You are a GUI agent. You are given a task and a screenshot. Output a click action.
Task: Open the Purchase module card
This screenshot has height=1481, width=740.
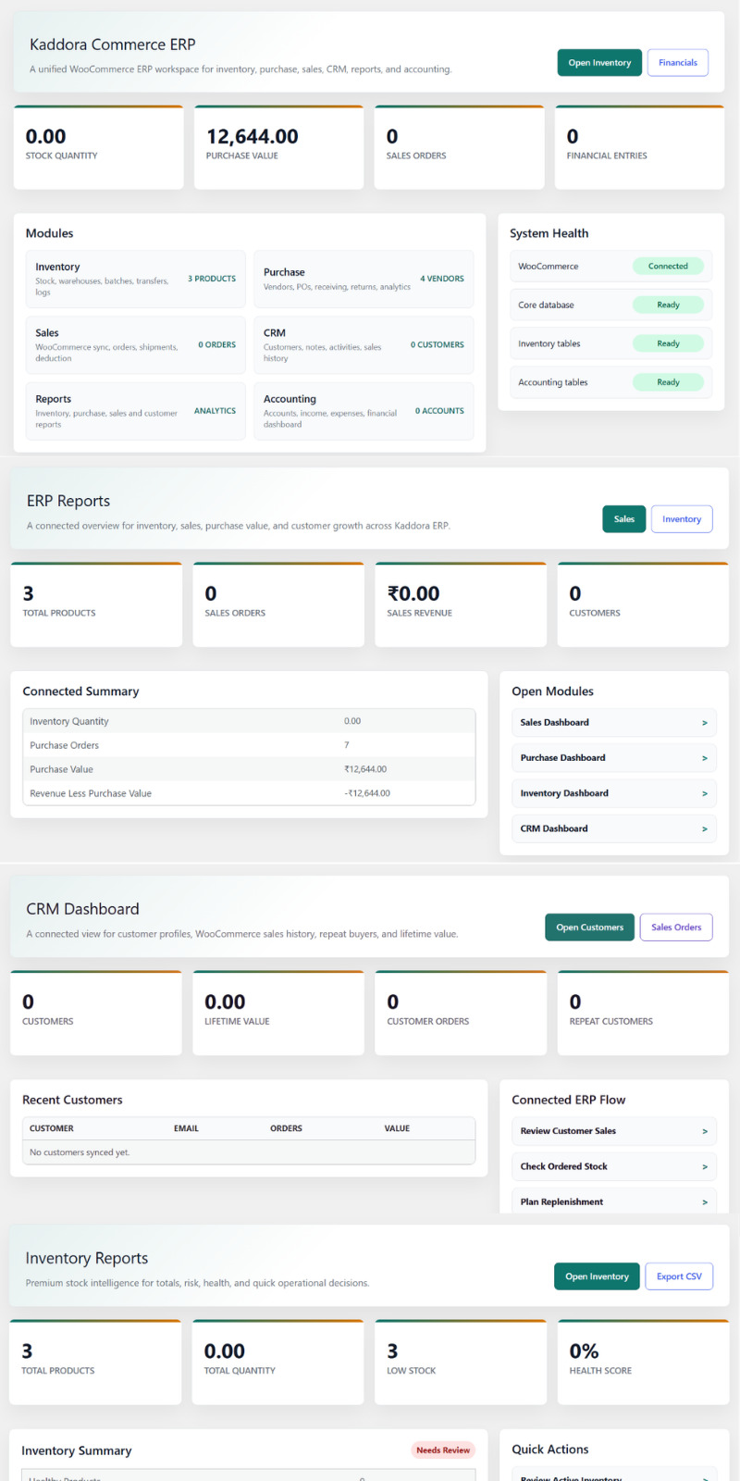[364, 279]
